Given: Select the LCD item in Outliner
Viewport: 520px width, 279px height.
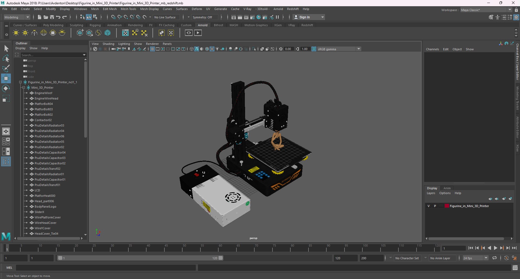Looking at the screenshot, I should click(37, 190).
